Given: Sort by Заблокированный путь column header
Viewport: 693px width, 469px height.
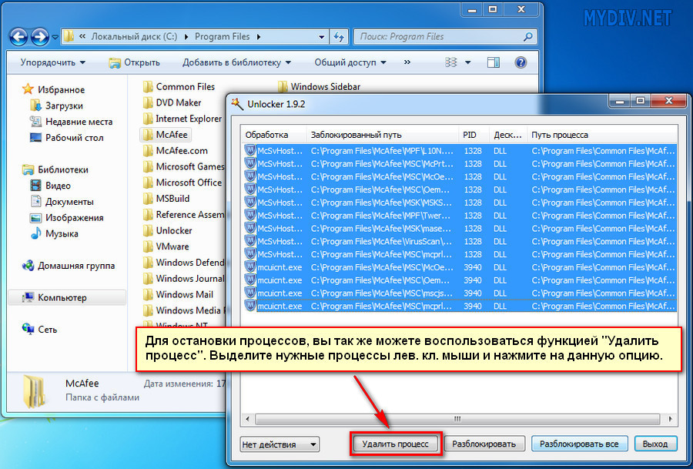Looking at the screenshot, I should click(x=382, y=135).
